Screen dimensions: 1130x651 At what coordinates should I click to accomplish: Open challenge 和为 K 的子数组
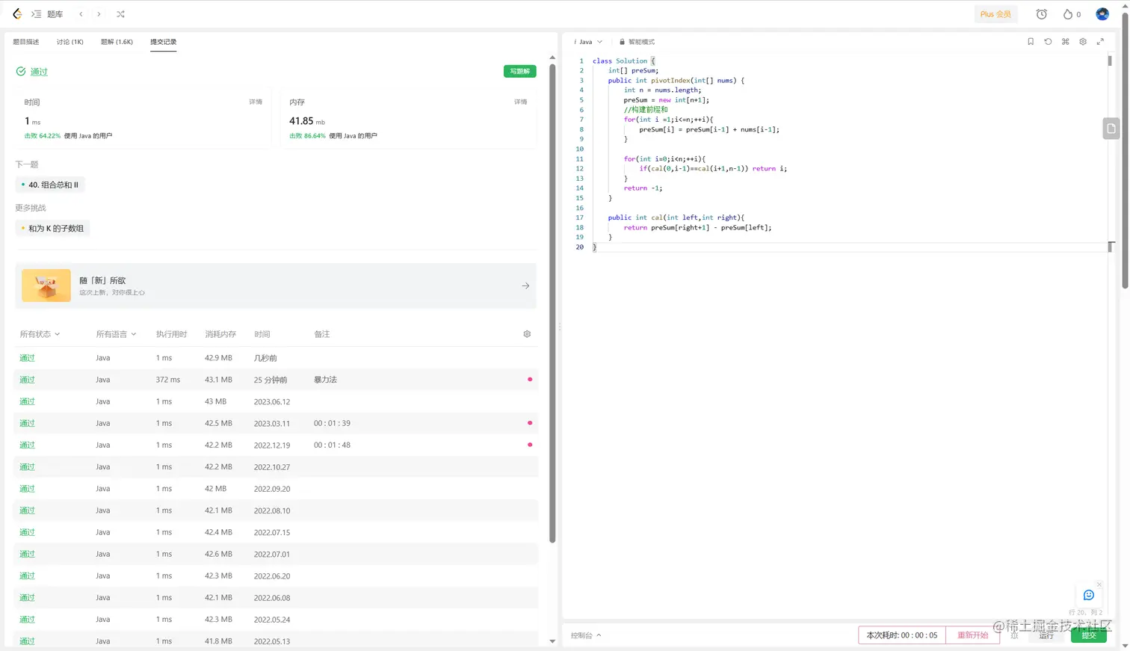[52, 228]
